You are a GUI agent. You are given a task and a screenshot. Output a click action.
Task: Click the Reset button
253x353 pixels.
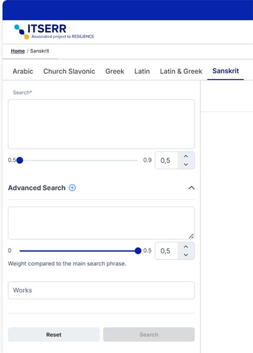pyautogui.click(x=54, y=334)
